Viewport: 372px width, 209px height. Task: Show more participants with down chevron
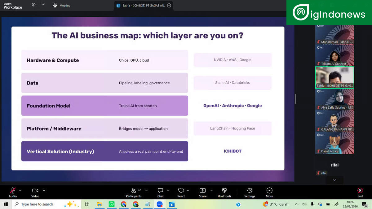[334, 180]
